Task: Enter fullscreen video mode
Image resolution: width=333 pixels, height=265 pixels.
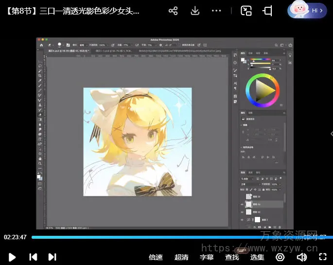Action: click(322, 257)
